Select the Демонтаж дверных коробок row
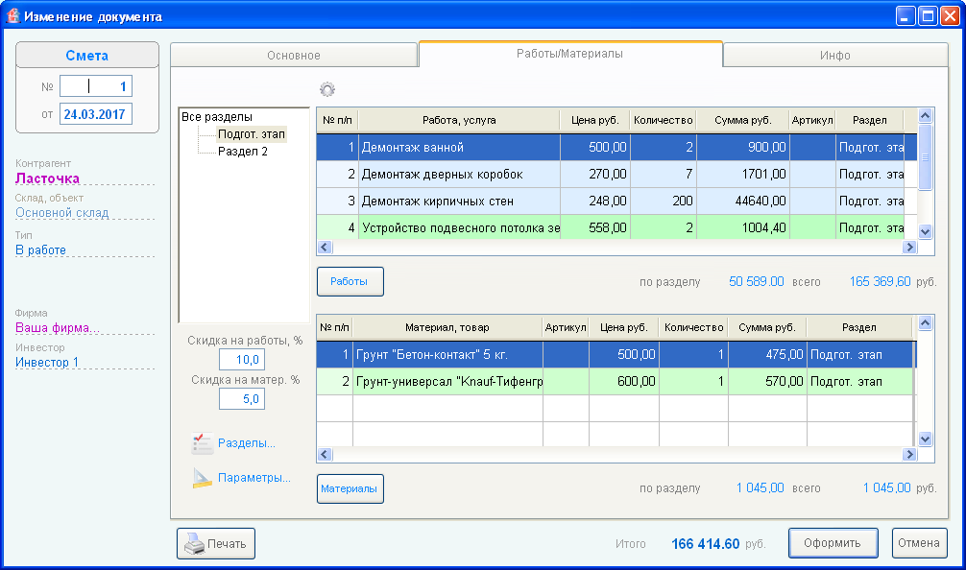The width and height of the screenshot is (966, 570). point(616,175)
